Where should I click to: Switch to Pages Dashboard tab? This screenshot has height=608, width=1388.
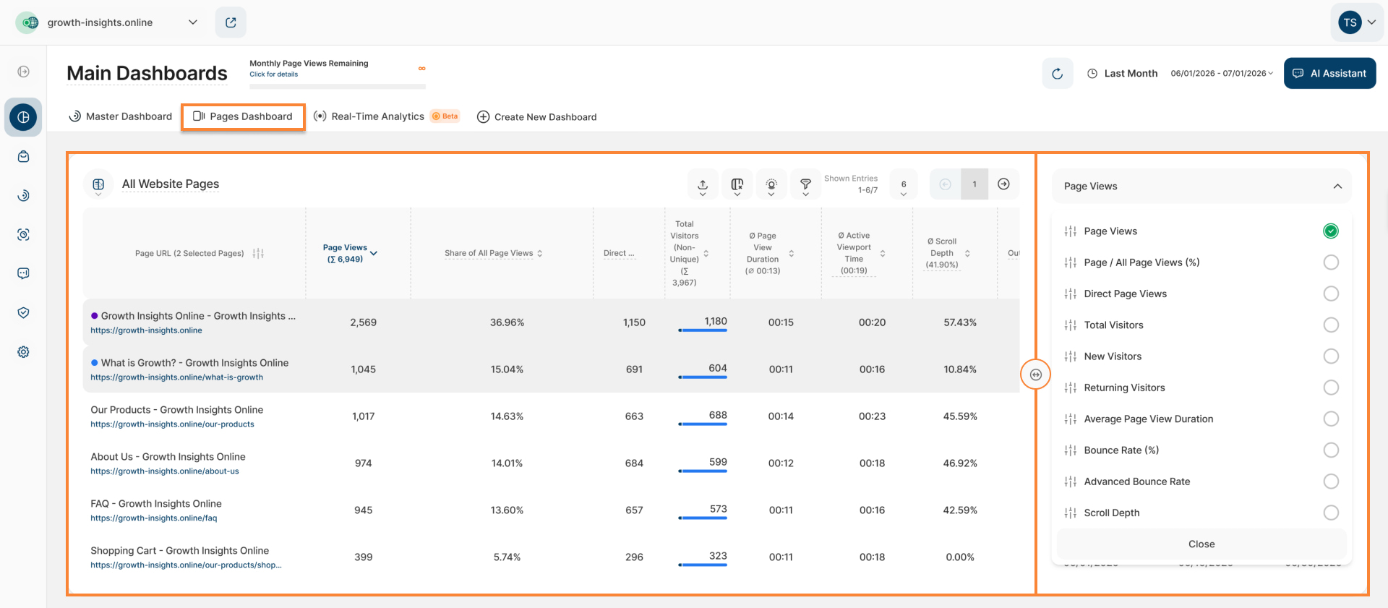coord(243,117)
